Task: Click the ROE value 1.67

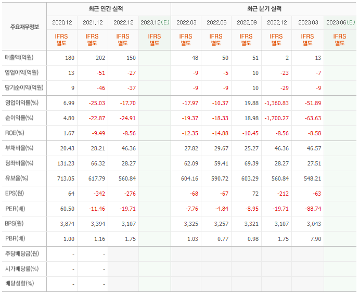Action: click(69, 134)
